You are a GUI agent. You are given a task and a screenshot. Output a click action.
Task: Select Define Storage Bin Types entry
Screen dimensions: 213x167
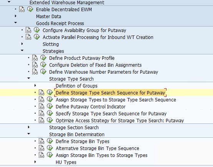pyautogui.click(x=83, y=142)
